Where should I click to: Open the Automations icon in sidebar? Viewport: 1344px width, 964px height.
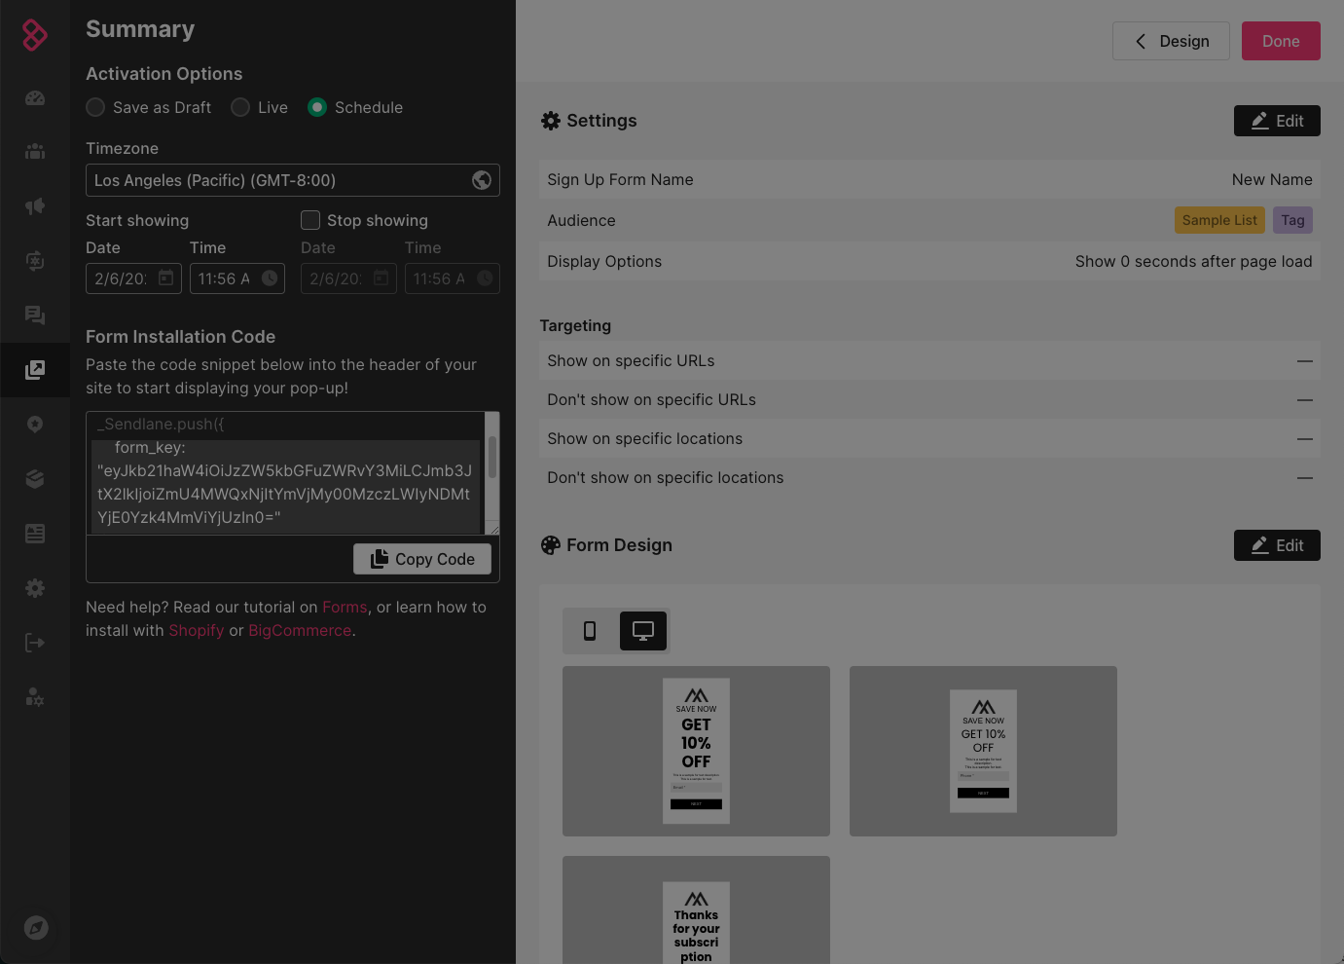tap(35, 261)
